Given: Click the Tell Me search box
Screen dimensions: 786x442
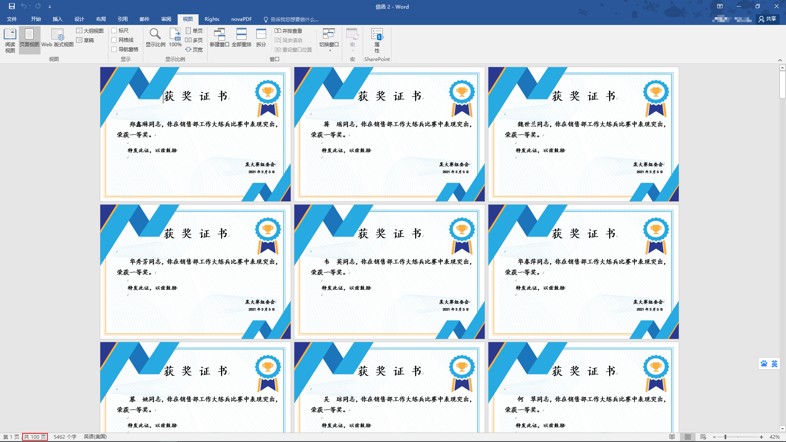Looking at the screenshot, I should coord(291,19).
